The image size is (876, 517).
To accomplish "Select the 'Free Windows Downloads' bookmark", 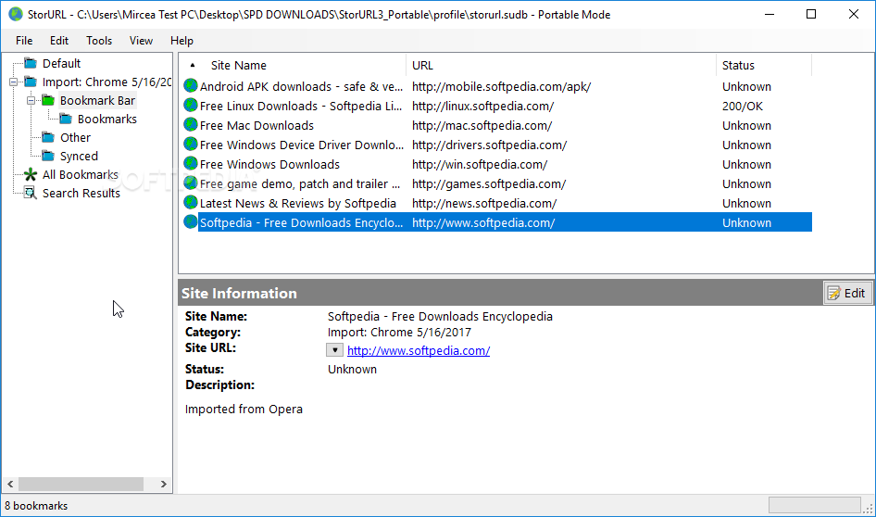I will (x=269, y=164).
